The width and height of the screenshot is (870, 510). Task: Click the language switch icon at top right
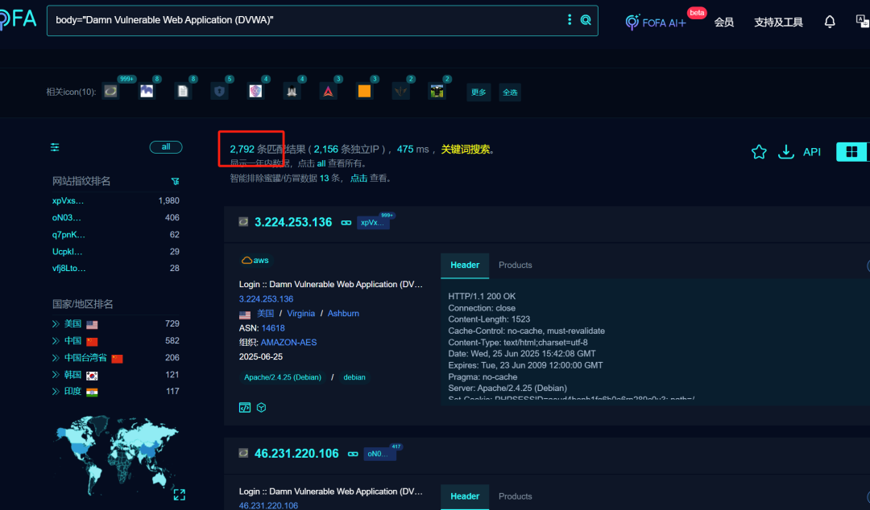(862, 22)
